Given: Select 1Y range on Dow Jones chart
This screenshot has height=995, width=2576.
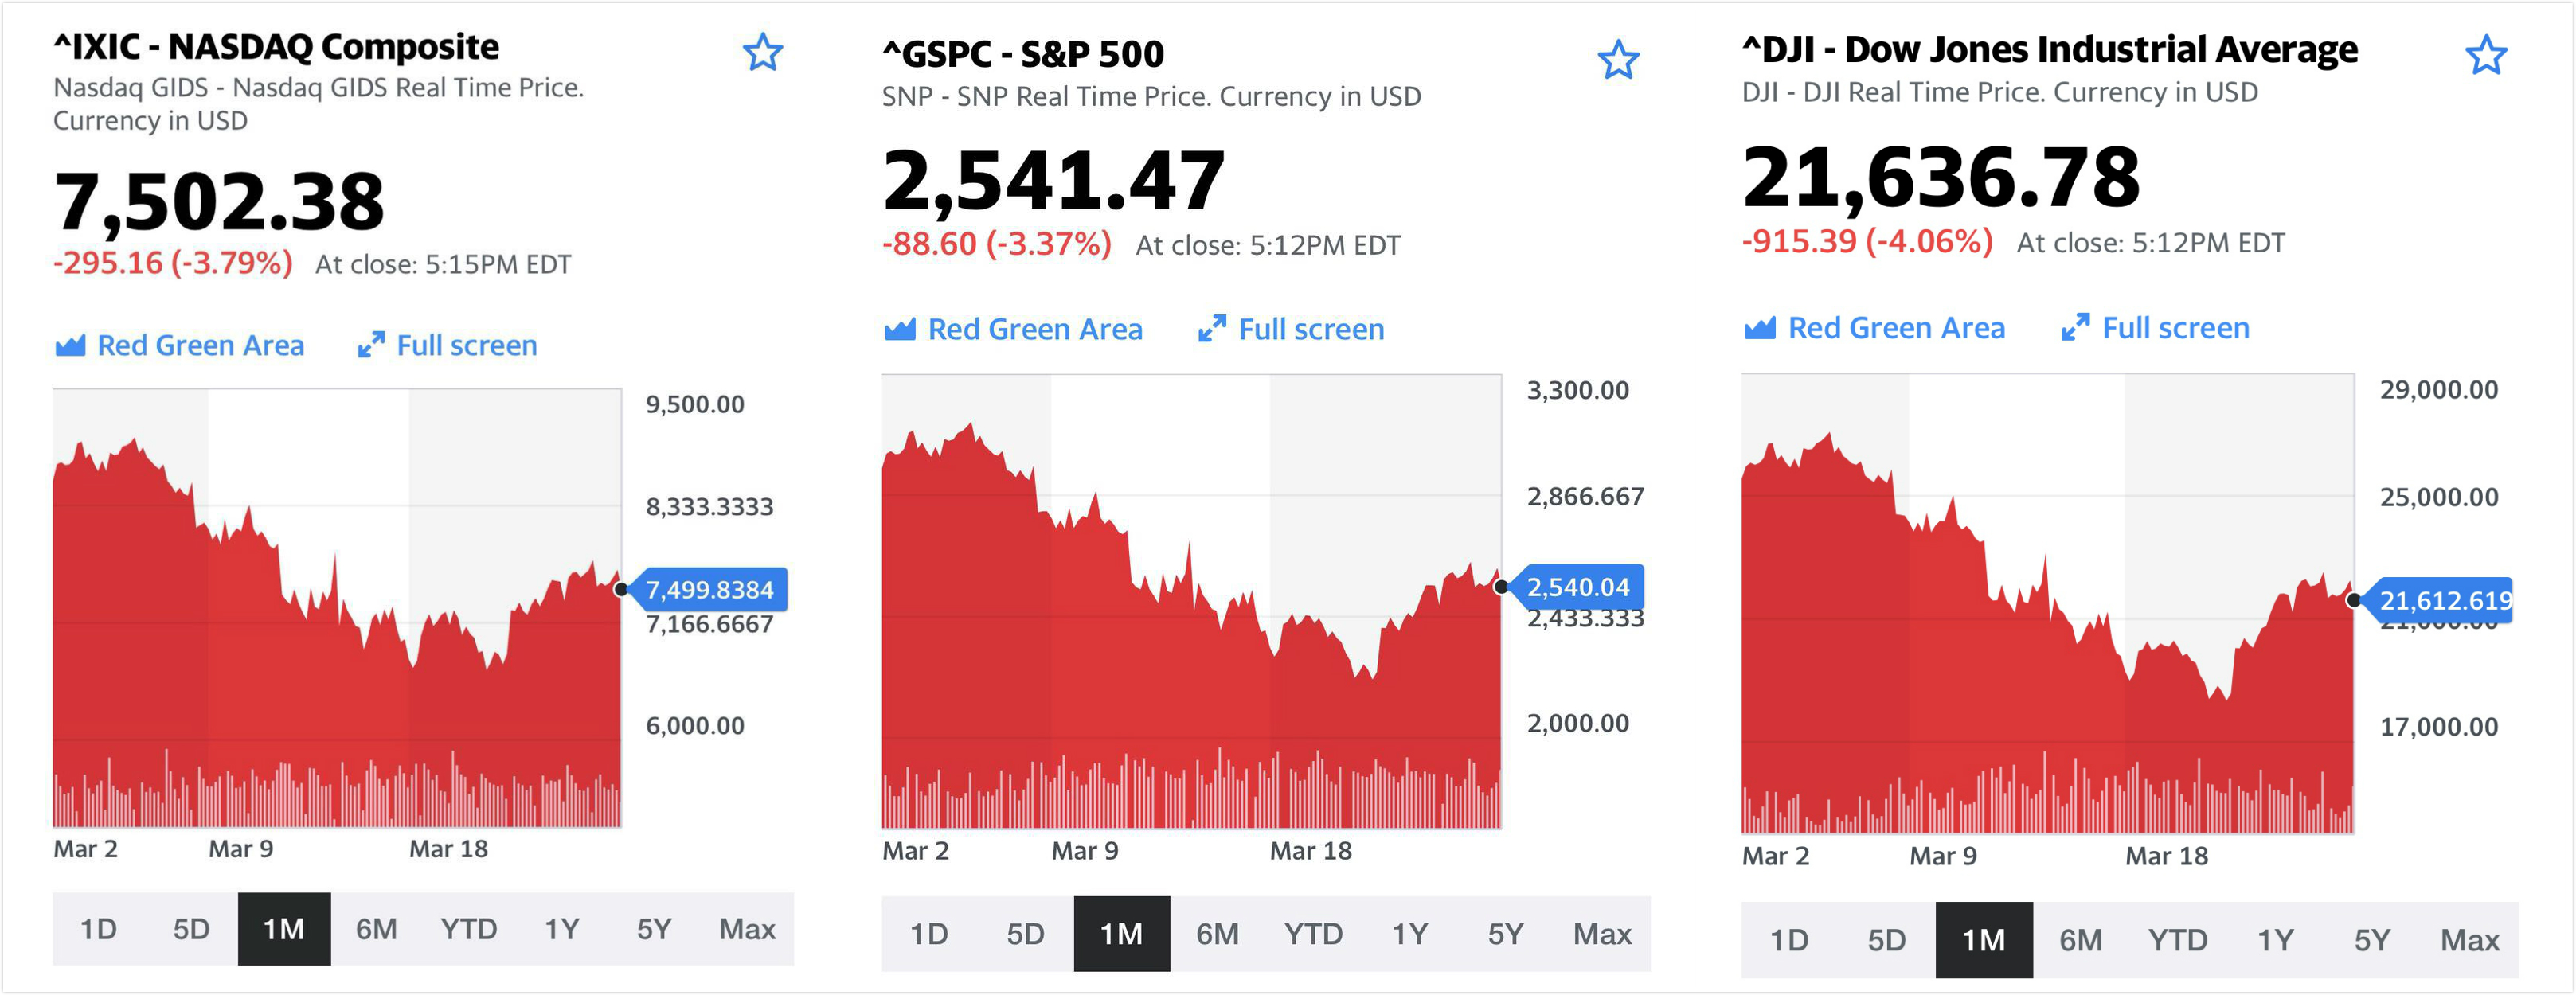Looking at the screenshot, I should (x=2275, y=940).
